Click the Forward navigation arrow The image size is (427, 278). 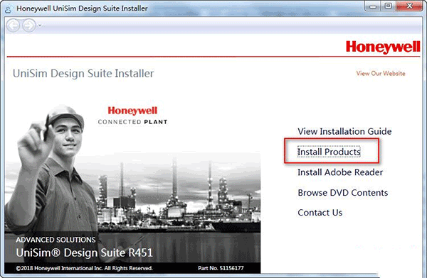coord(29,26)
